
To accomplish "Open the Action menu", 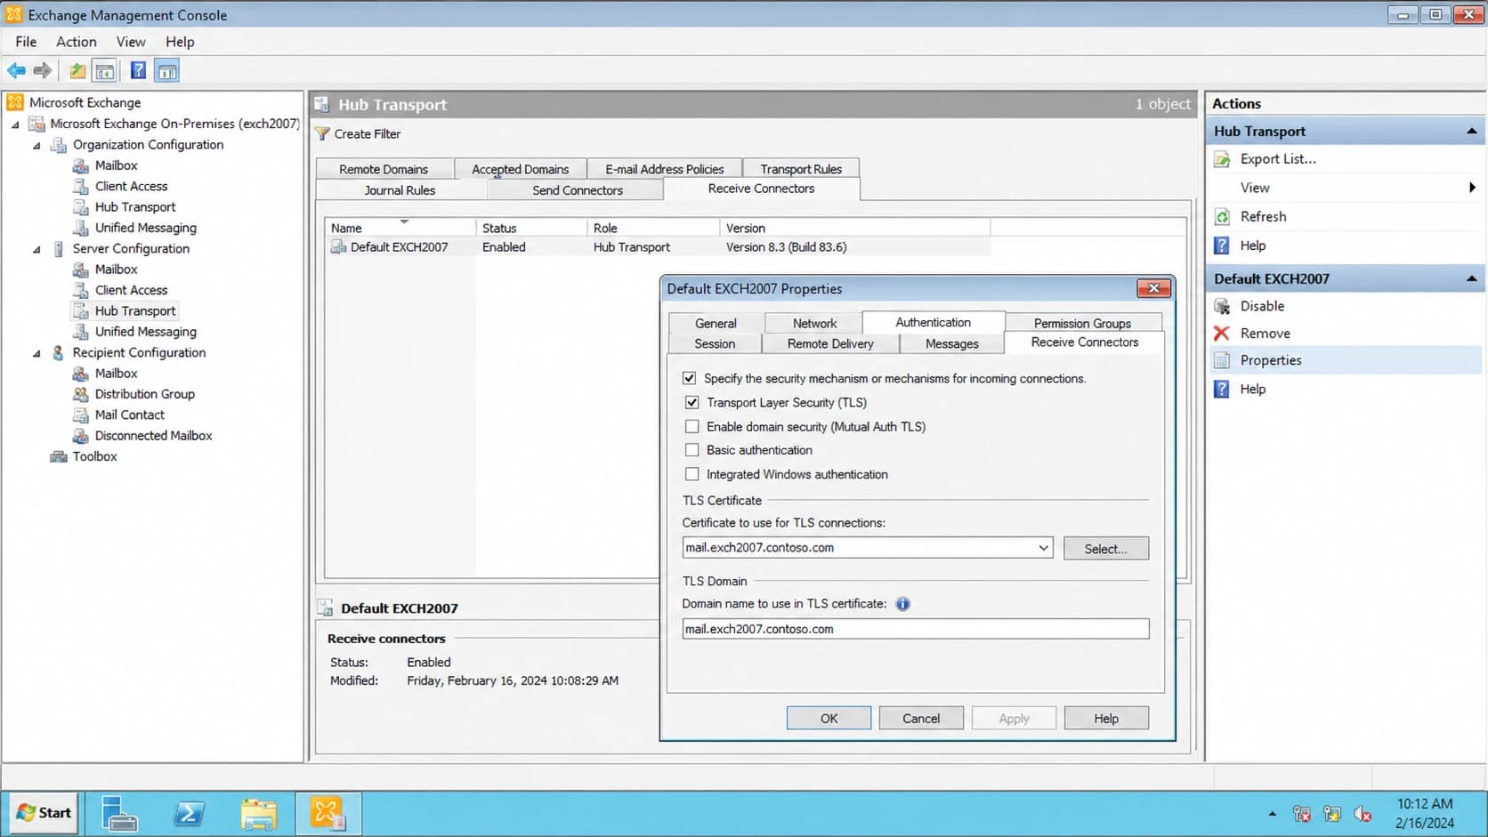I will tap(77, 42).
